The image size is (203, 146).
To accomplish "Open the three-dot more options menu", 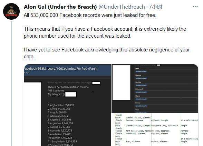I will (195, 7).
